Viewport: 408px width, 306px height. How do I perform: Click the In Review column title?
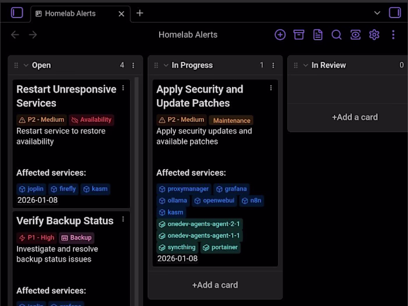coord(329,65)
